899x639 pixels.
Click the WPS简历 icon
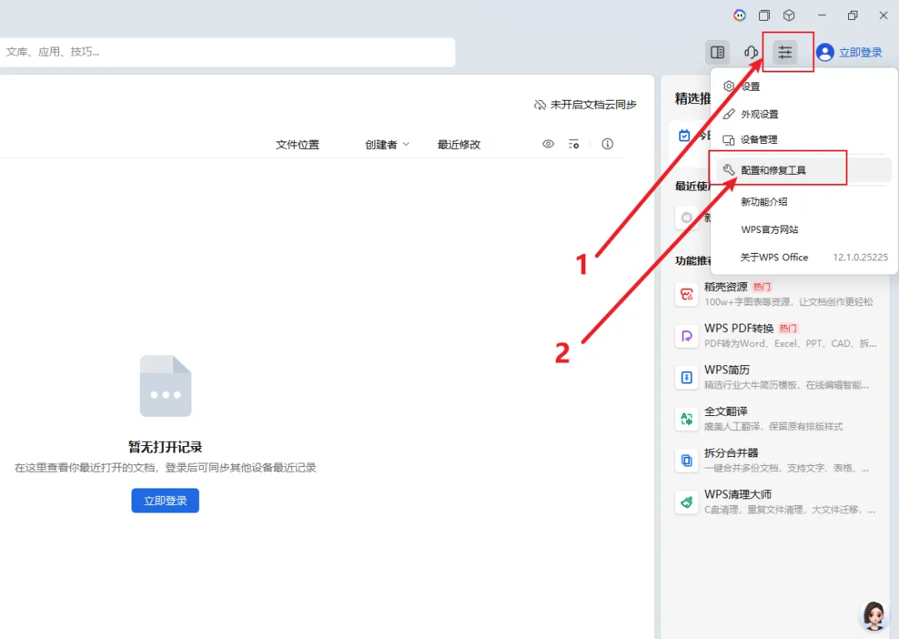point(686,378)
